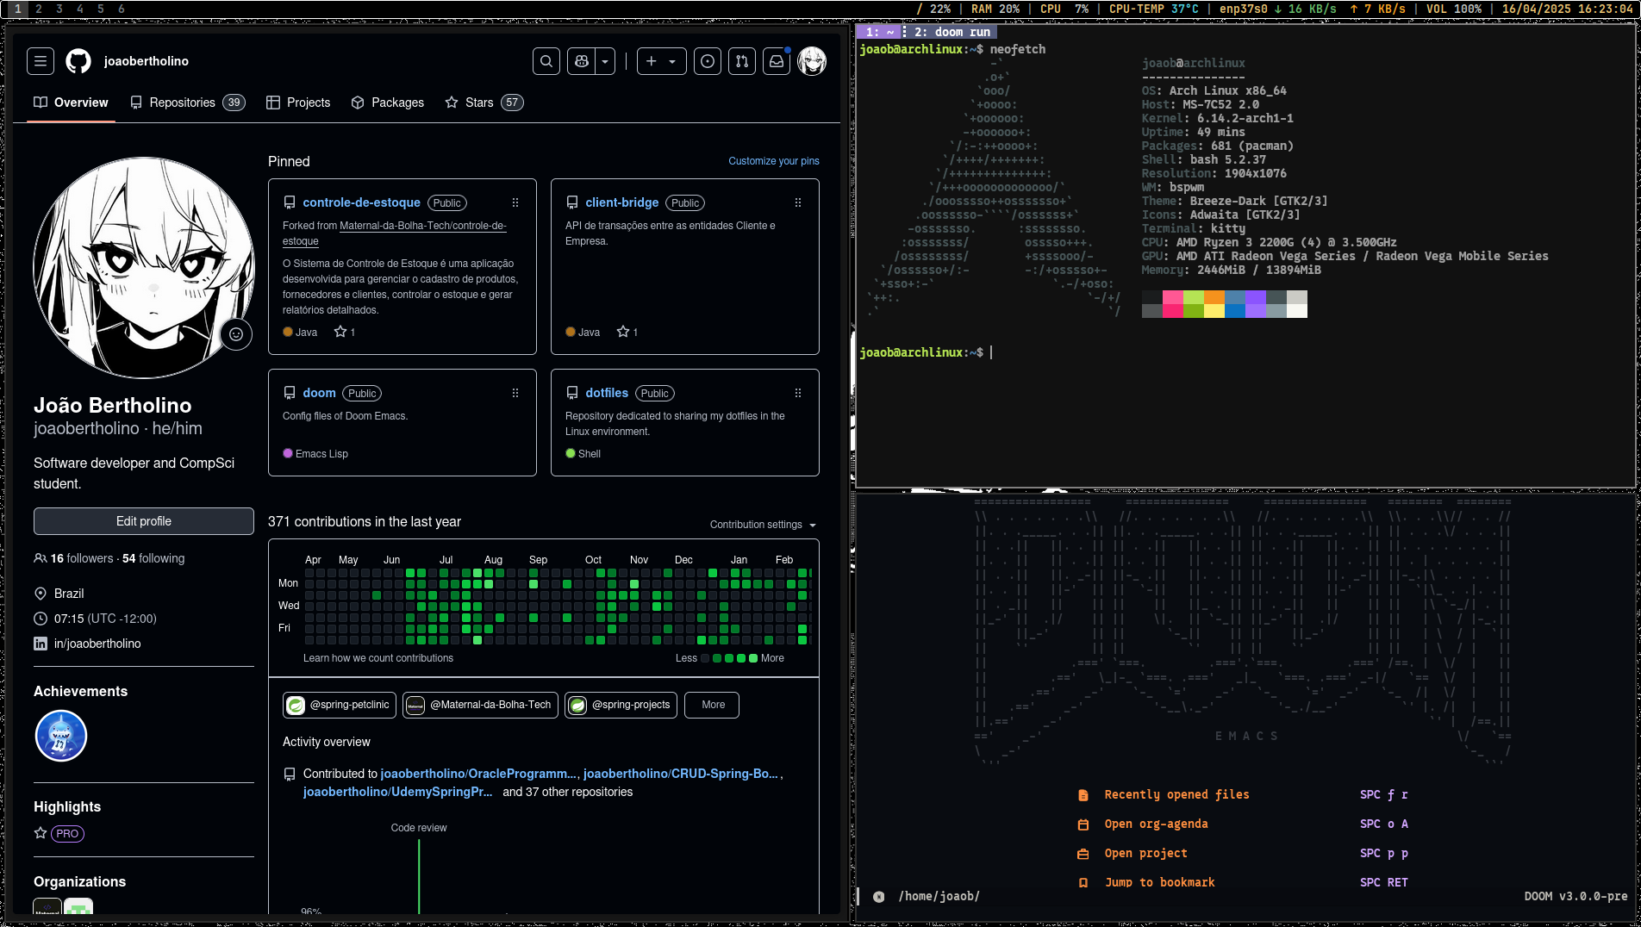
Task: Click the yellow block in neofetch palette
Action: point(1214,311)
